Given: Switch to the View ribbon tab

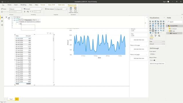Looking at the screenshot, I should [x=31, y=5].
